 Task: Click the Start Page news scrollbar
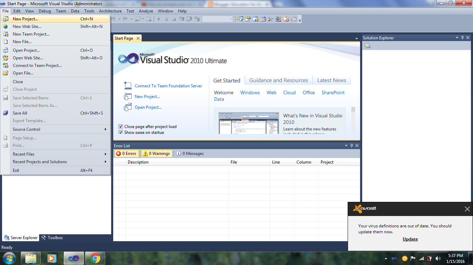(353, 110)
